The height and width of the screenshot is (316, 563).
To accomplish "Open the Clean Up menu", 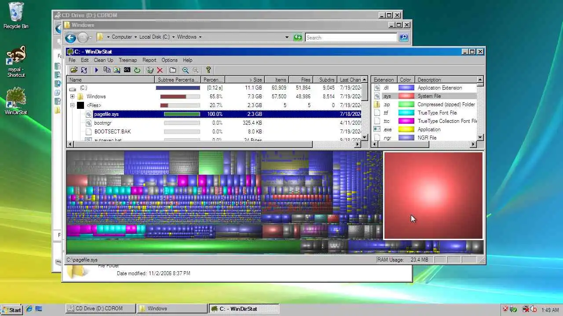I will point(103,60).
